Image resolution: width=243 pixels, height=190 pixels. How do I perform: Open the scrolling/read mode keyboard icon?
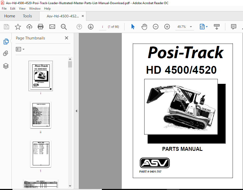coord(217,27)
